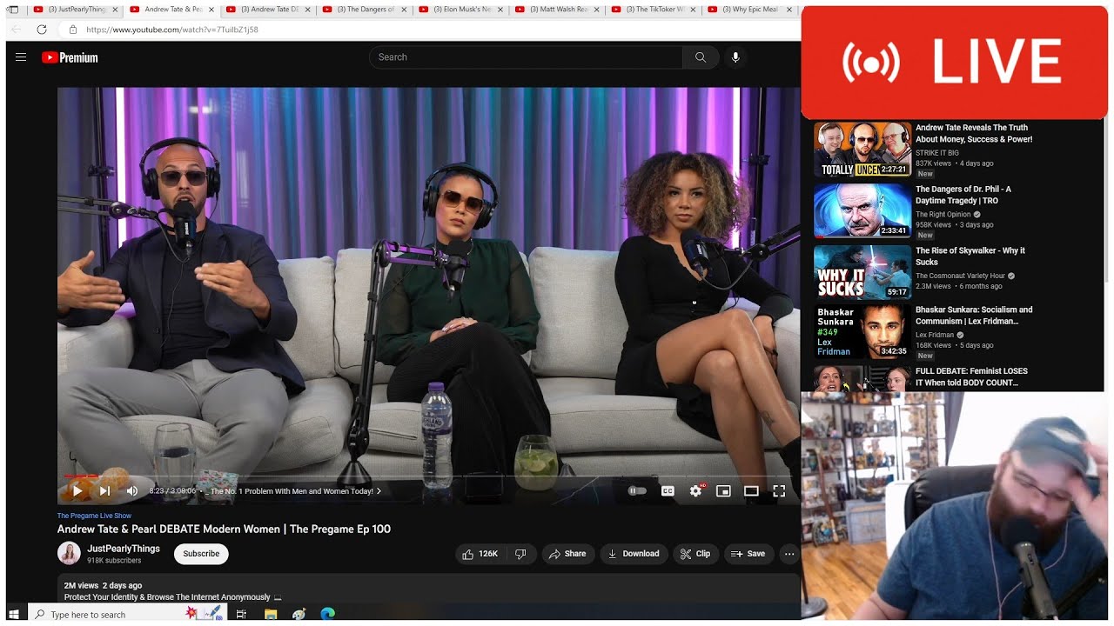Save the video to a playlist

pyautogui.click(x=748, y=554)
